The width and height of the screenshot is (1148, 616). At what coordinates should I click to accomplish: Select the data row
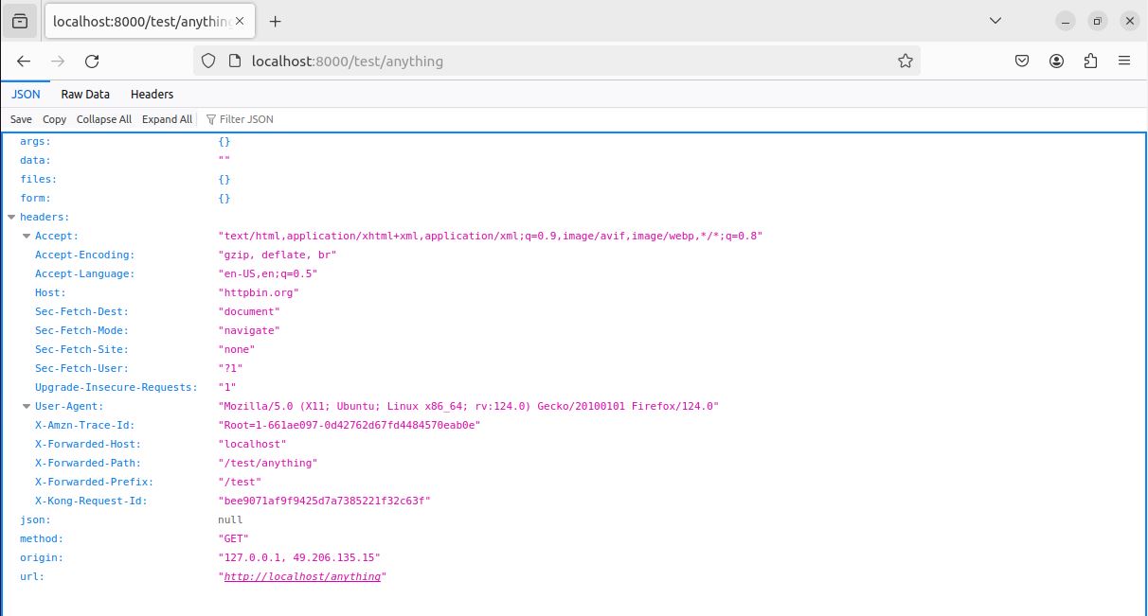coord(574,160)
